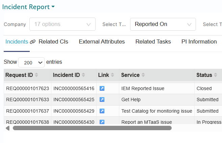The height and width of the screenshot is (143, 222).
Task: Sort by Incident ID column arrows
Action: coord(83,75)
